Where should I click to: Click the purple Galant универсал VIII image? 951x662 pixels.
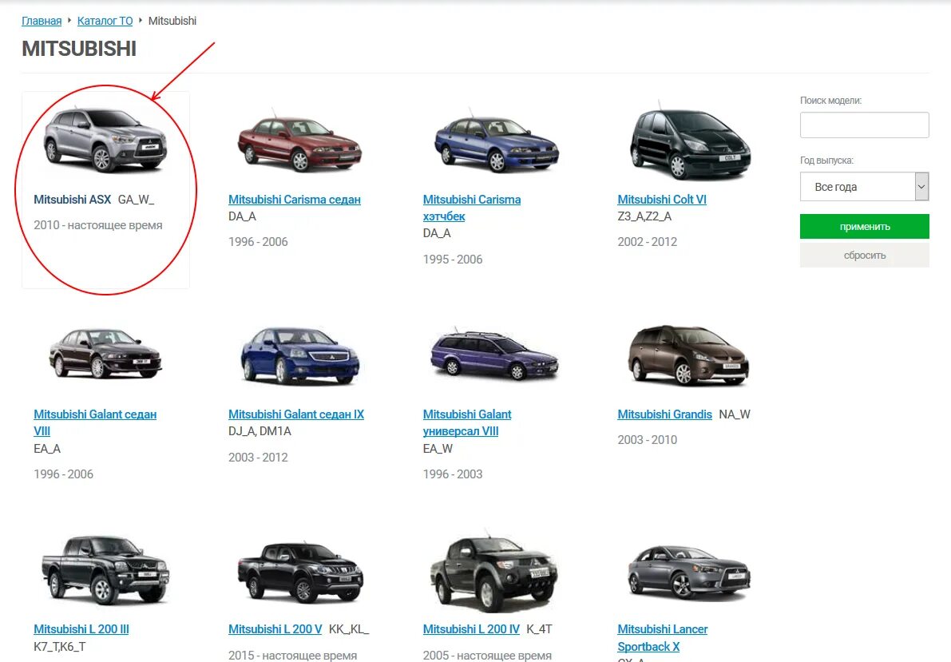(x=495, y=355)
